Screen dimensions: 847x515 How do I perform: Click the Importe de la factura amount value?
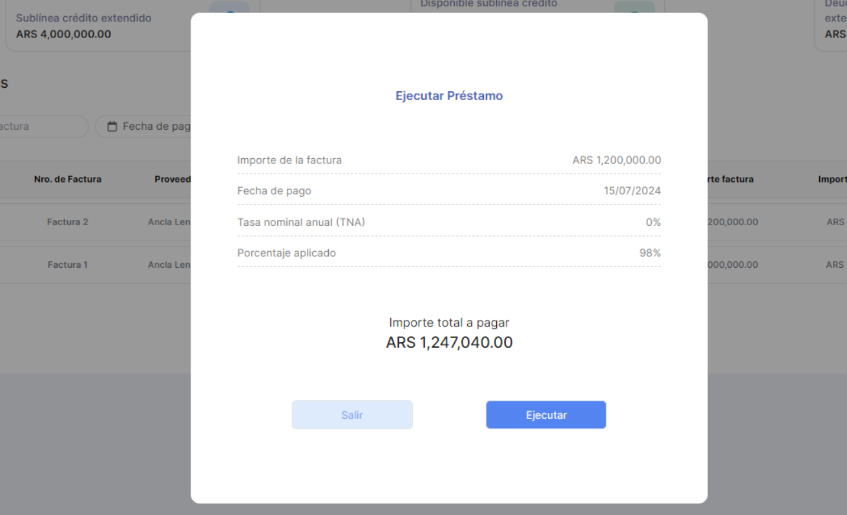[616, 160]
